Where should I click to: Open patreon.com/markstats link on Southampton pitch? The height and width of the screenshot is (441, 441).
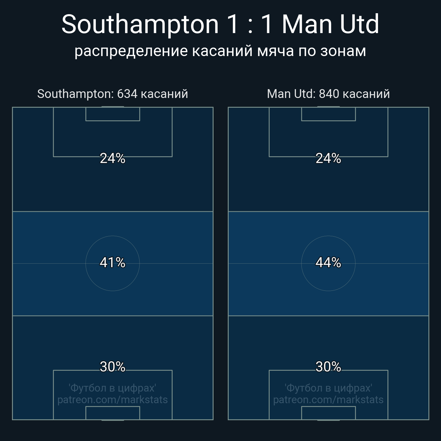(112, 400)
